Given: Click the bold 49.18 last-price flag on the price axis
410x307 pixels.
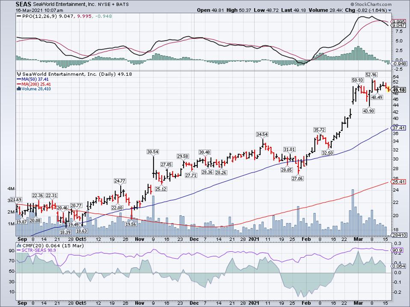Looking at the screenshot, I should point(399,90).
